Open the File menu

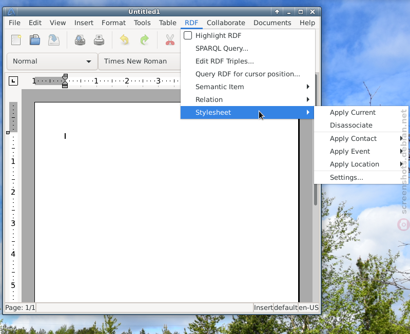tap(14, 23)
